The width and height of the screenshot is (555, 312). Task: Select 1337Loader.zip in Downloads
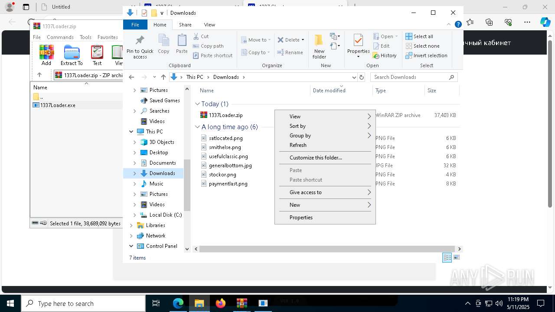pyautogui.click(x=225, y=115)
